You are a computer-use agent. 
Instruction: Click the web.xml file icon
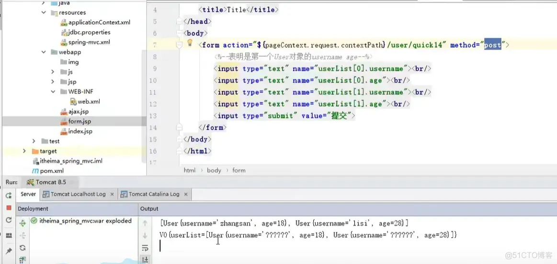(x=73, y=101)
